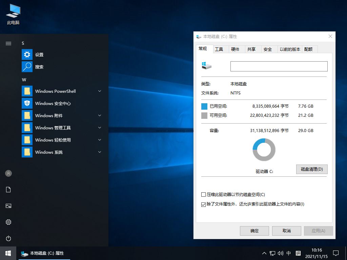Screen dimensions: 347x260
Task: Click the 确定 button
Action: point(254,231)
